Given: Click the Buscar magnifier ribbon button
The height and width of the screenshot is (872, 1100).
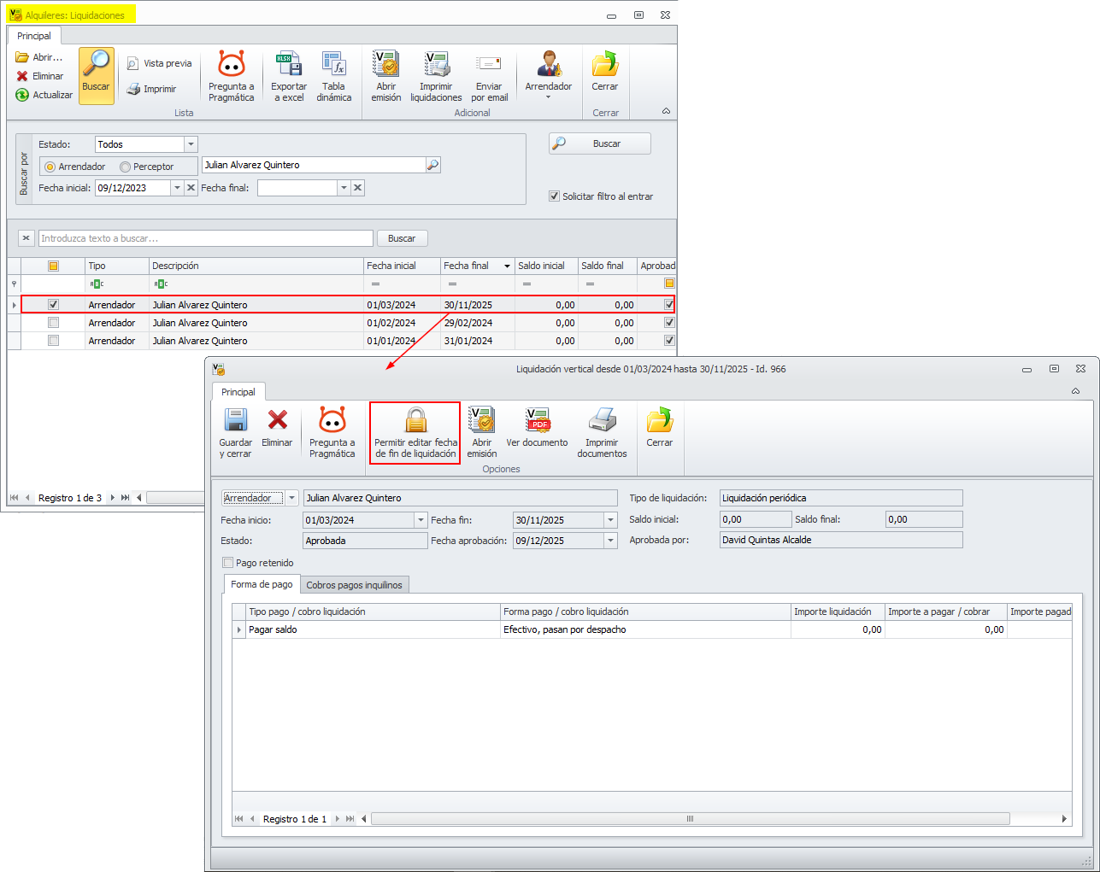Looking at the screenshot, I should pos(97,75).
